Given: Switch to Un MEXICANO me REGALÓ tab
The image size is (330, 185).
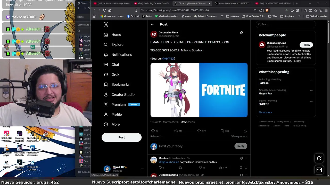Looking at the screenshot, I should point(273,3).
